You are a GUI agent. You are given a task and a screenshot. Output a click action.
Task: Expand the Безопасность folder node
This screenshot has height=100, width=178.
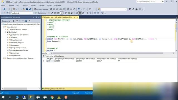tap(8, 56)
